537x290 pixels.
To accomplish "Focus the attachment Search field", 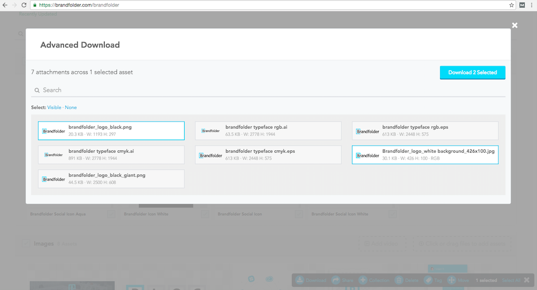I will pyautogui.click(x=268, y=90).
